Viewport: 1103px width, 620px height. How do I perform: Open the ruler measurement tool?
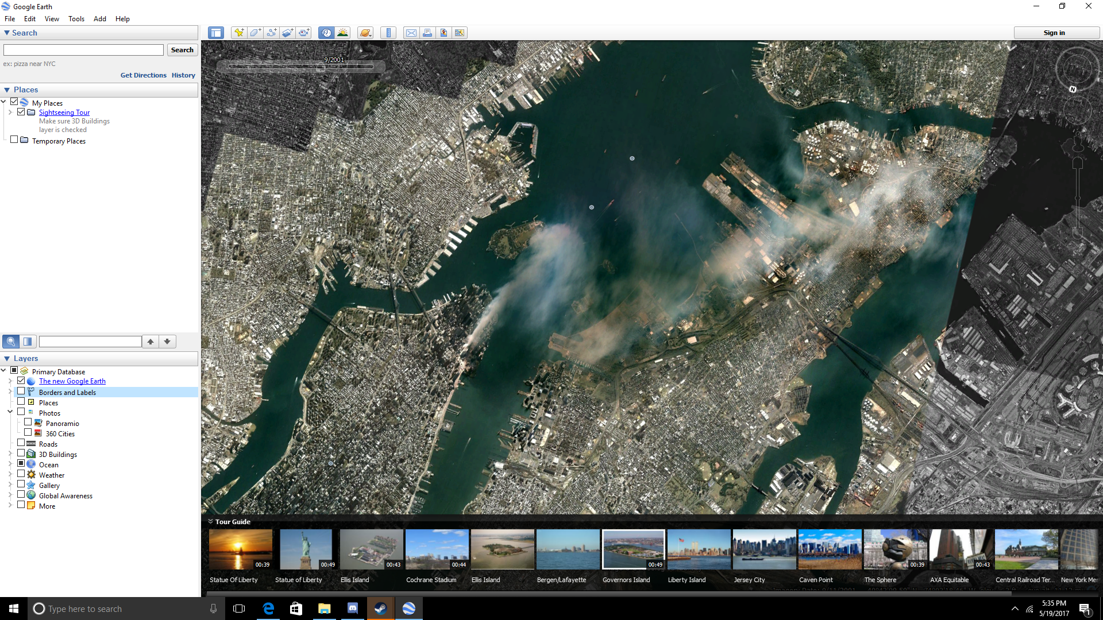coord(388,33)
